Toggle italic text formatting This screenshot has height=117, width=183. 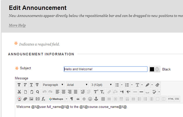tap(25, 85)
